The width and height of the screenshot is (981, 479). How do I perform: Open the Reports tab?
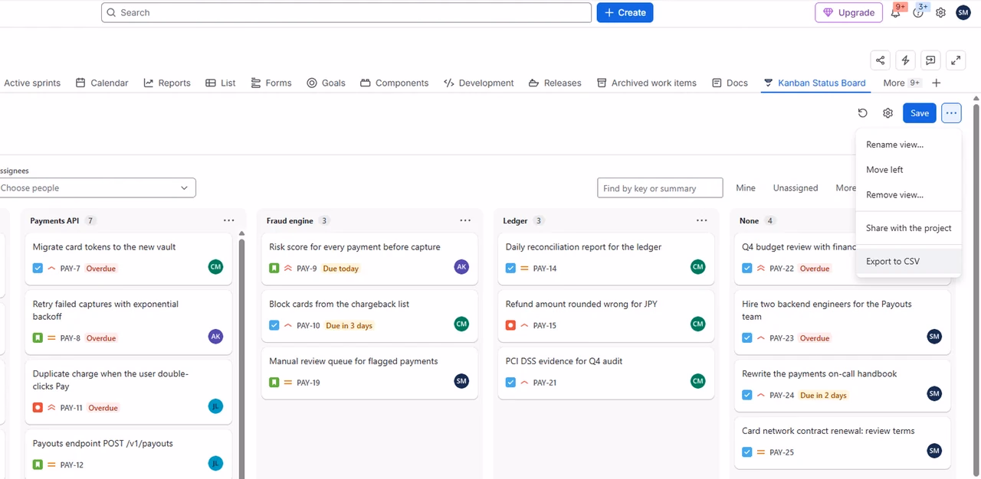[x=167, y=83]
